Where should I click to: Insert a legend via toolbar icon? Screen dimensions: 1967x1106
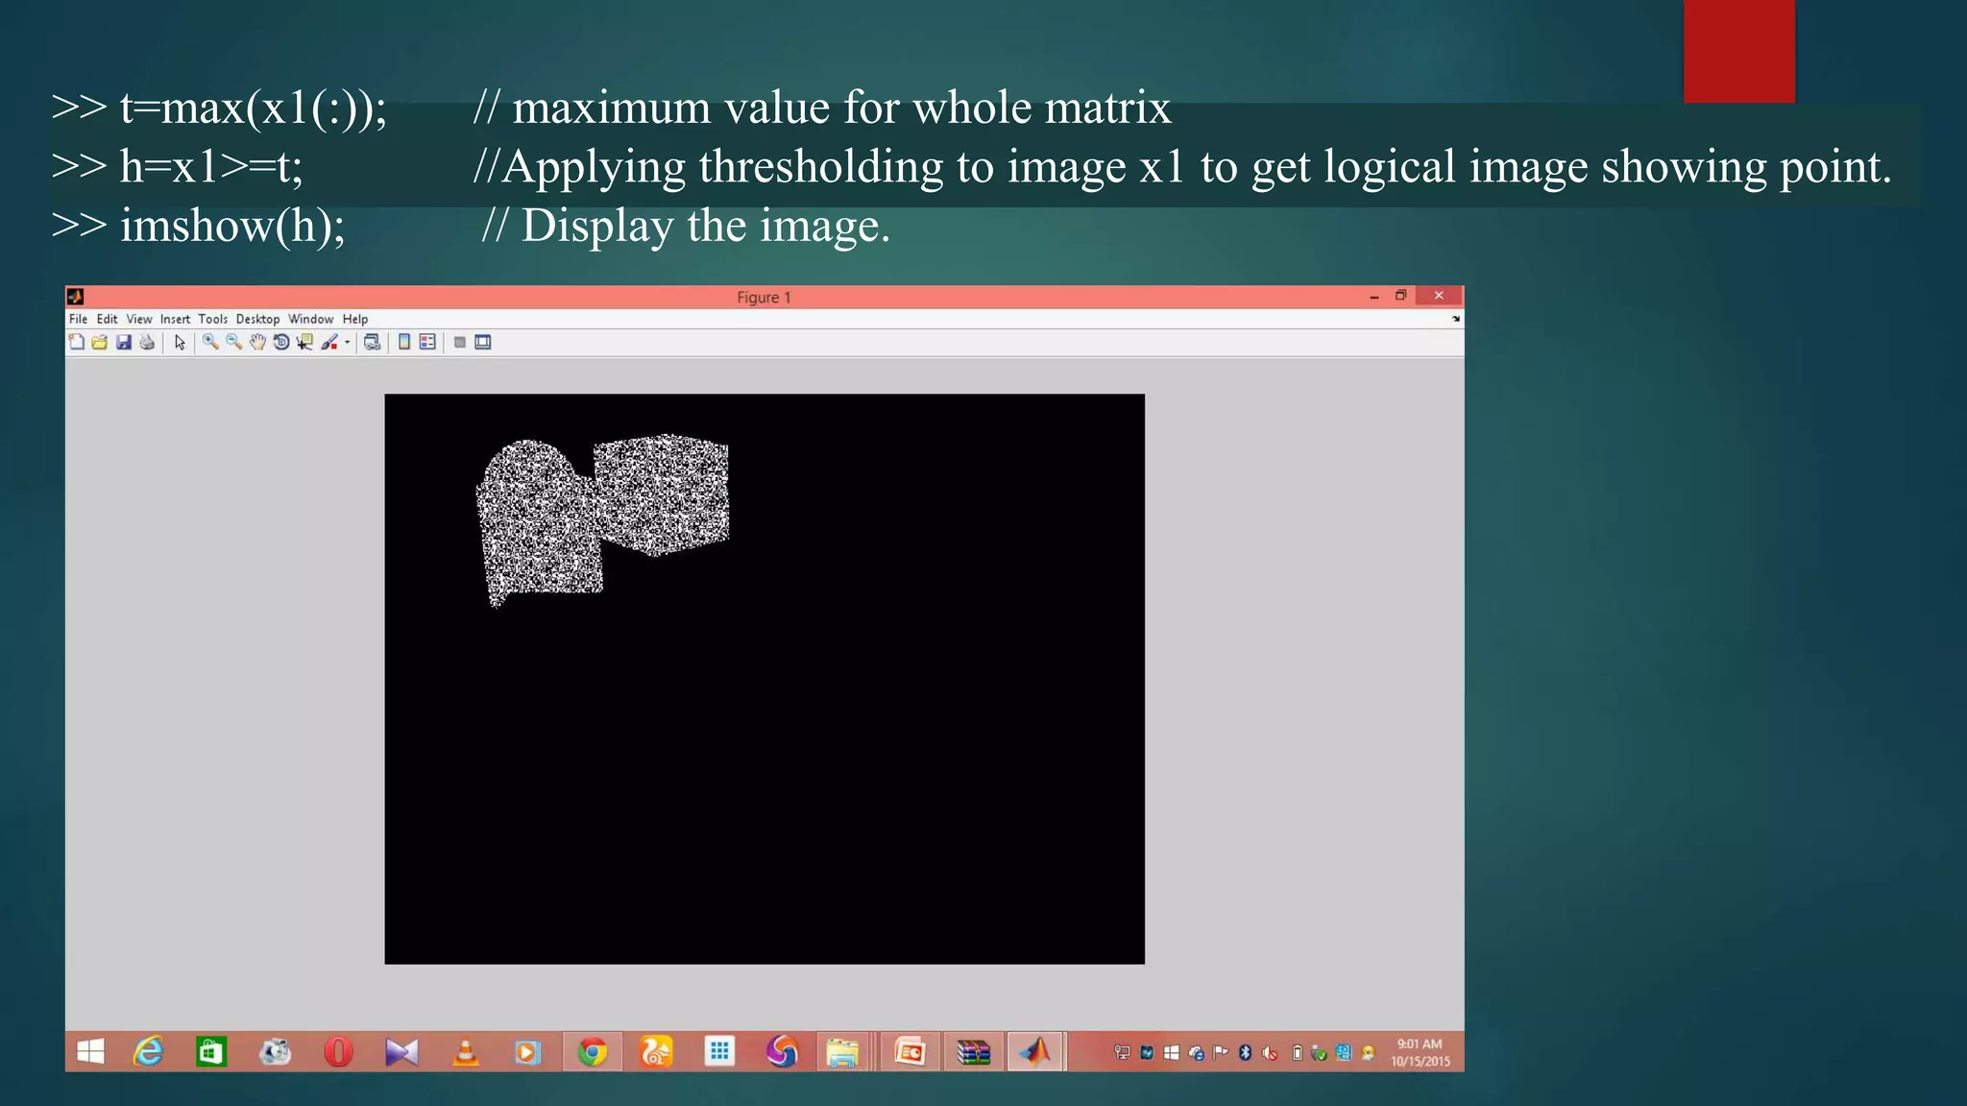pyautogui.click(x=427, y=342)
